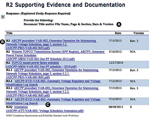Click the R2 Supporting Evidence heading
152x117 pixels.
66,5
